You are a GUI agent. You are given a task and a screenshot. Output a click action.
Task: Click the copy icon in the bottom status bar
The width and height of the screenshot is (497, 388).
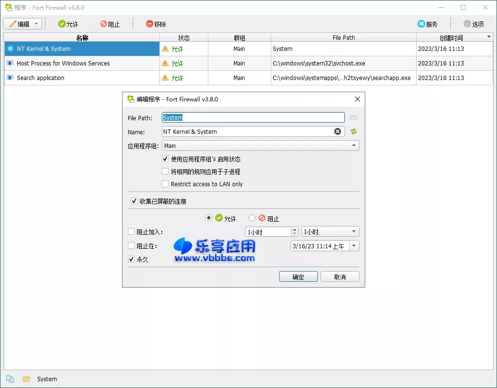click(x=10, y=379)
